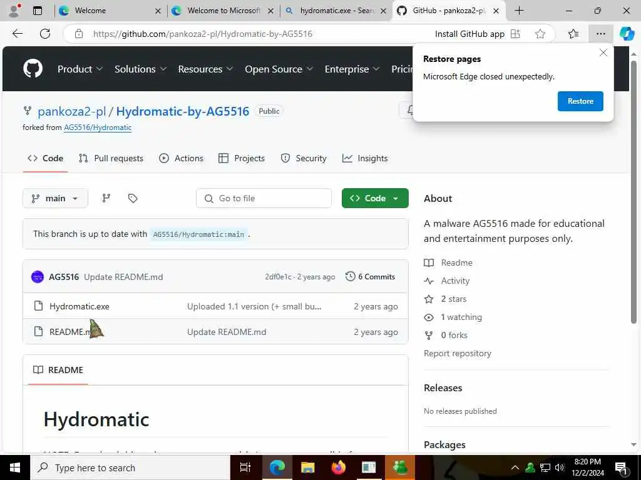
Task: Click the install app icon in address bar
Action: (516, 34)
